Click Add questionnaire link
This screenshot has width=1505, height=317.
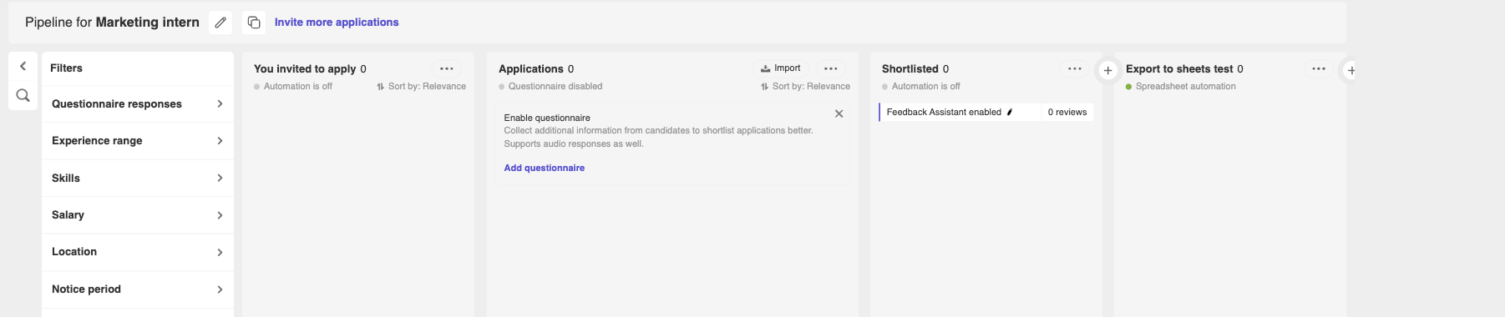point(545,168)
